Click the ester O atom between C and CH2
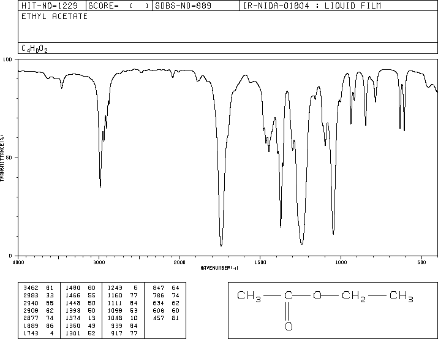 [x=317, y=295]
